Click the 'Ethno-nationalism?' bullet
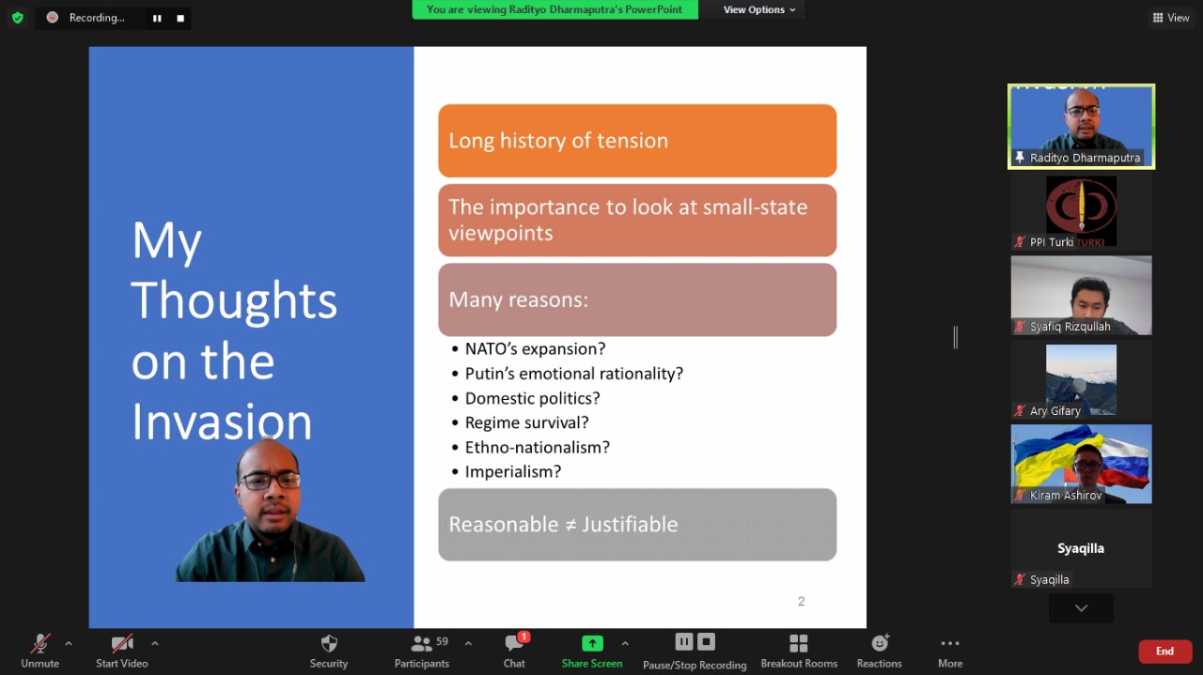Screen dimensions: 1203x675 pyautogui.click(x=537, y=447)
